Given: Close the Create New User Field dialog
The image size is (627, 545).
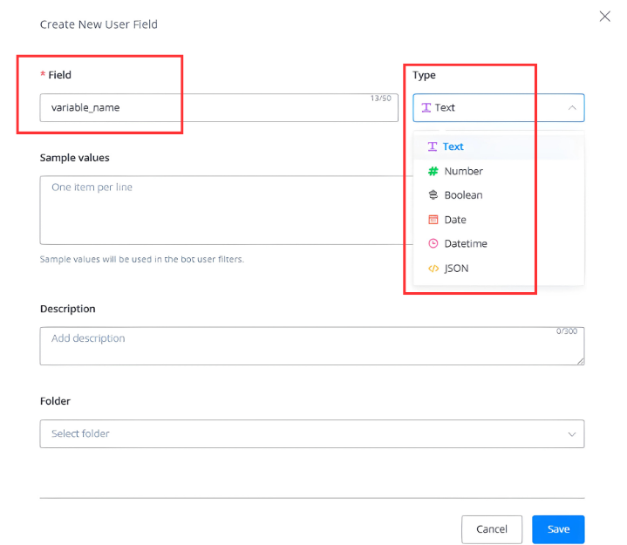Looking at the screenshot, I should click(x=605, y=16).
